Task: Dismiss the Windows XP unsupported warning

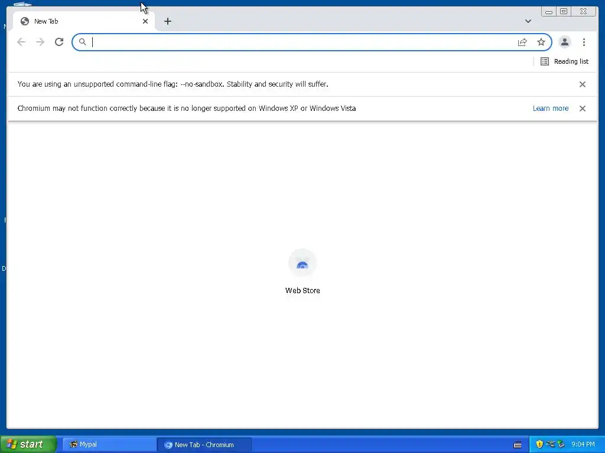Action: pos(582,109)
